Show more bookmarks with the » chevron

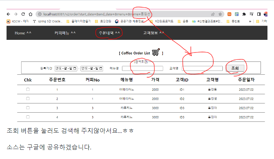[250, 21]
